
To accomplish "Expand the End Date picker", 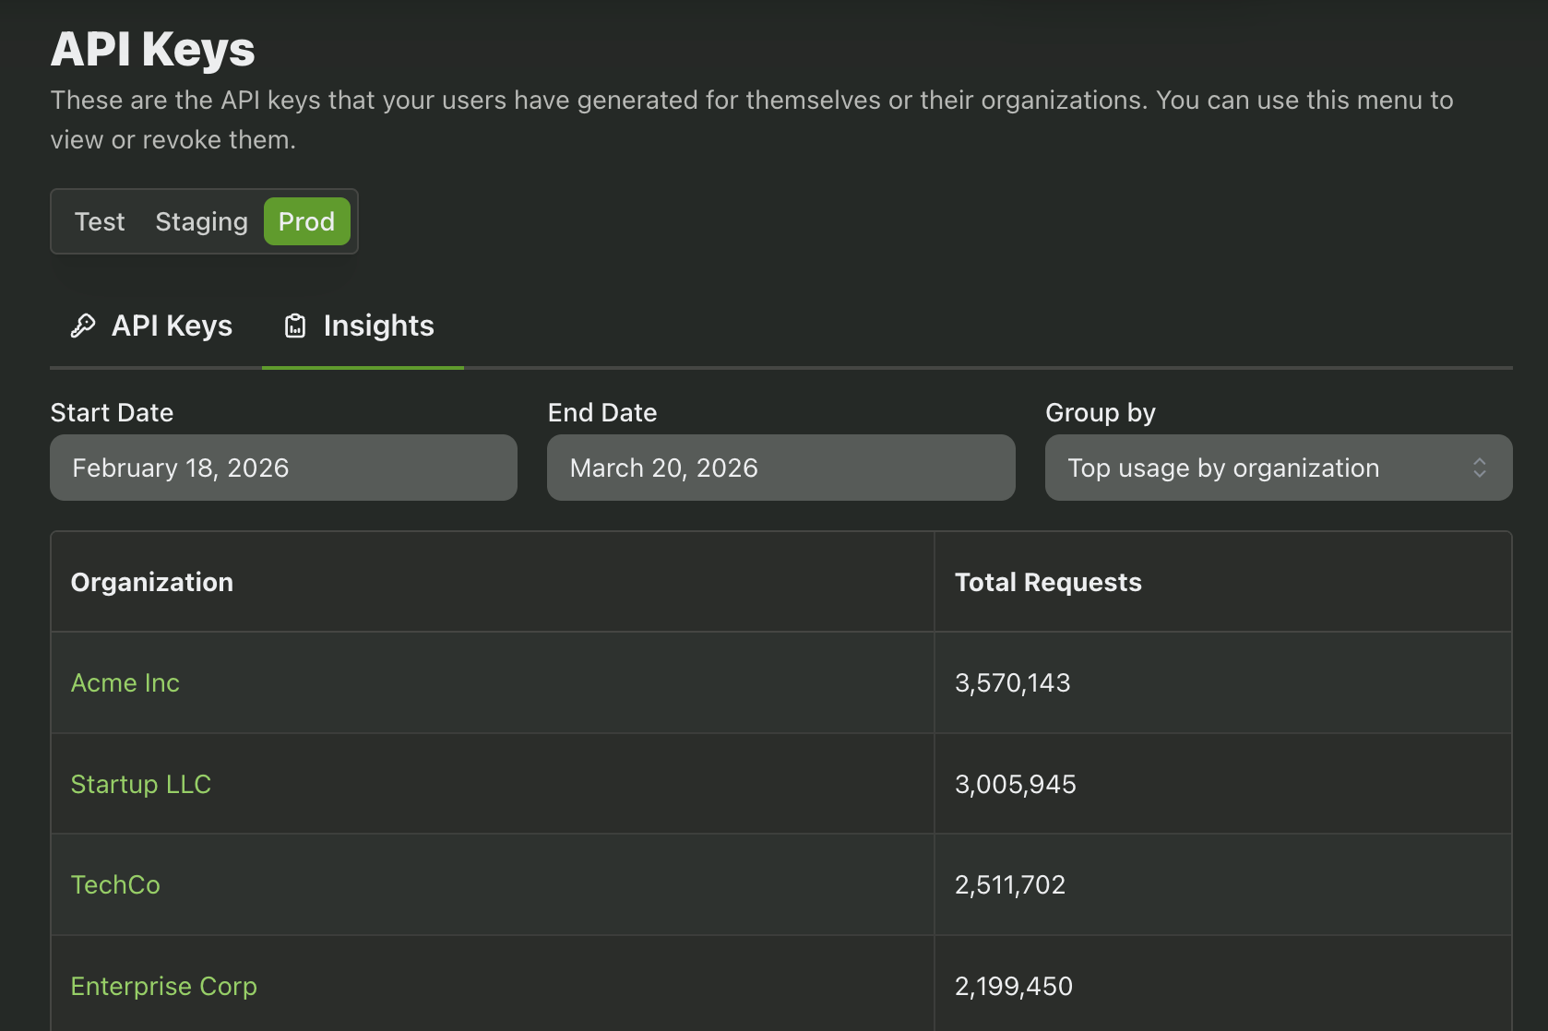I will tap(780, 468).
